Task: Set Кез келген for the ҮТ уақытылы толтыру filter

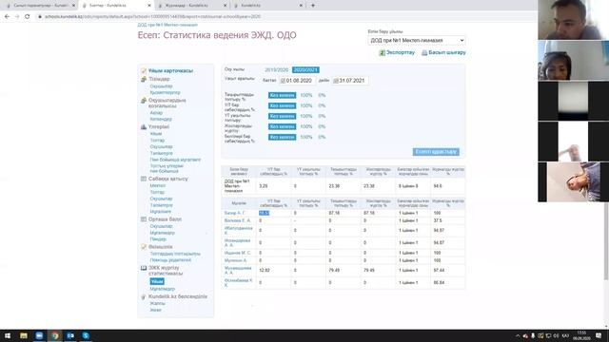Action: pos(282,116)
